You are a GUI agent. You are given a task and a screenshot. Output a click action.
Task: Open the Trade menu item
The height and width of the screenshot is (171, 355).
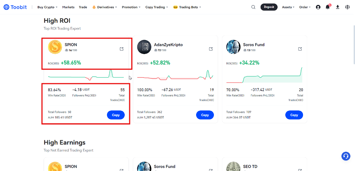click(x=83, y=7)
